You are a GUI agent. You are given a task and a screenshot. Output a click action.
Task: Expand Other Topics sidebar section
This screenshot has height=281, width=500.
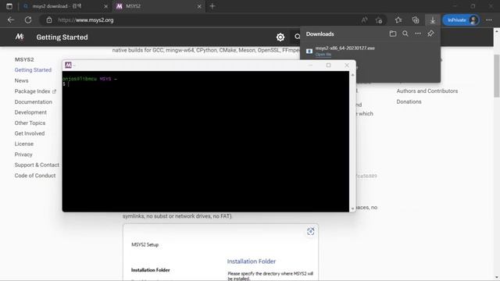click(30, 123)
